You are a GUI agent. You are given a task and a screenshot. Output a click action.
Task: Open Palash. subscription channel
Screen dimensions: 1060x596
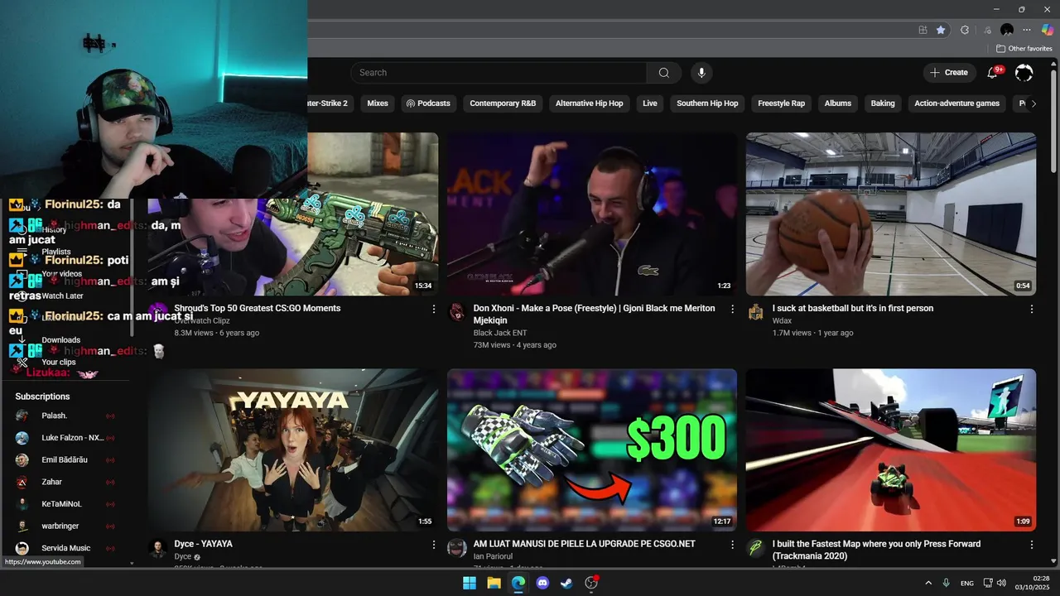tap(66, 416)
